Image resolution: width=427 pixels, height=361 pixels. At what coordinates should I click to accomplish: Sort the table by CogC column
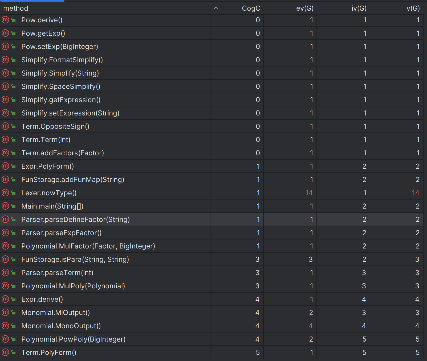click(x=251, y=8)
